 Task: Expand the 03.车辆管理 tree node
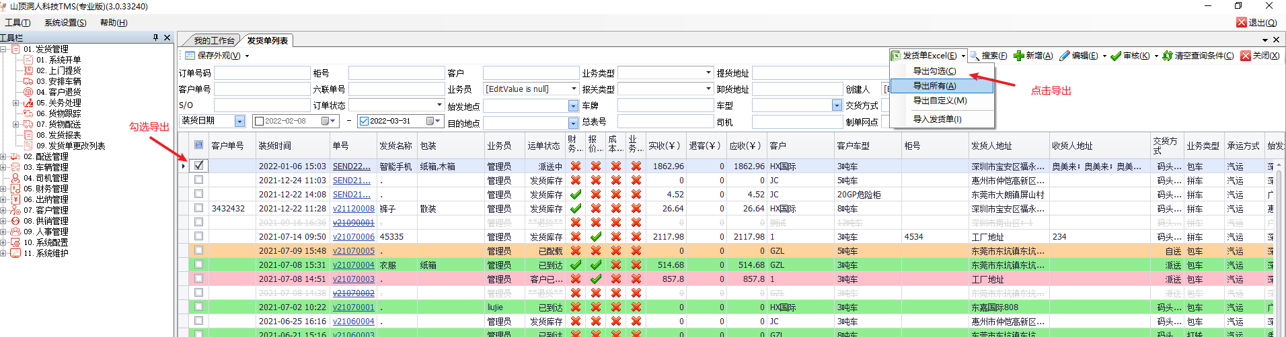[x=4, y=167]
